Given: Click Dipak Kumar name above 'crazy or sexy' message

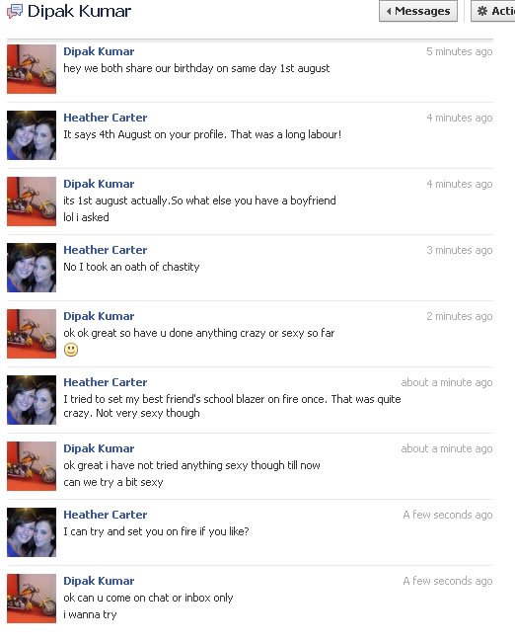Looking at the screenshot, I should (99, 316).
